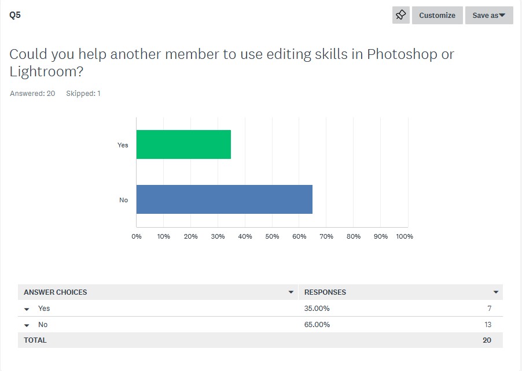Click the No response count 13
This screenshot has width=522, height=371.
coord(488,324)
